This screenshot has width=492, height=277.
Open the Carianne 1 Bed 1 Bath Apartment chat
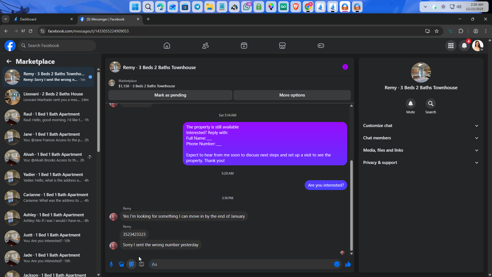pos(48,198)
